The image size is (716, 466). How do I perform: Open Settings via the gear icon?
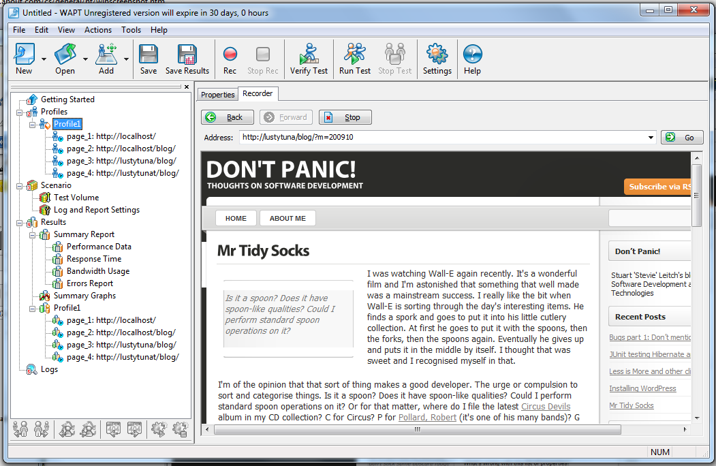tap(437, 54)
